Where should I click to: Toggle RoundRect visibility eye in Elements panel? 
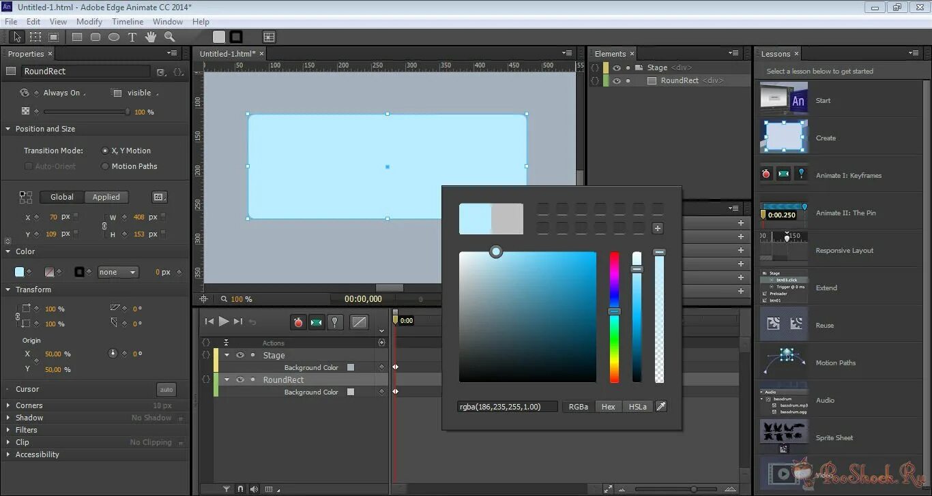tap(616, 80)
